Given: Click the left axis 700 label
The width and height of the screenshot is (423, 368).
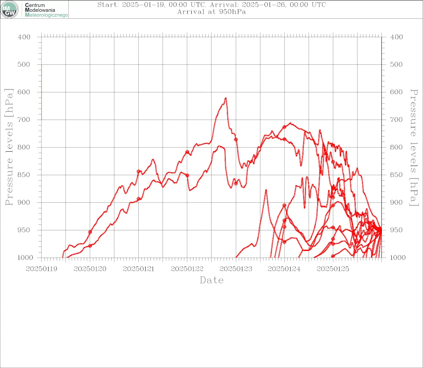Looking at the screenshot, I should pyautogui.click(x=24, y=119).
